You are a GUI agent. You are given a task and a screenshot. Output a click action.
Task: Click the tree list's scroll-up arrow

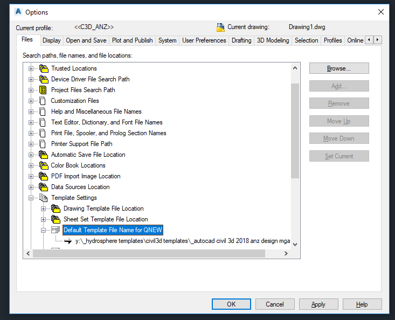tap(295, 68)
